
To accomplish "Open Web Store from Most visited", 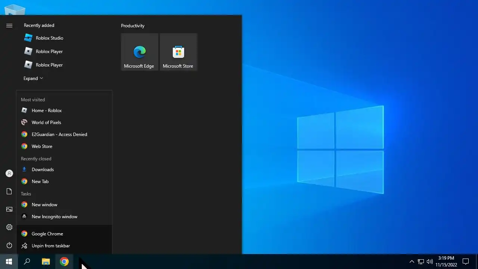I will pyautogui.click(x=64, y=146).
